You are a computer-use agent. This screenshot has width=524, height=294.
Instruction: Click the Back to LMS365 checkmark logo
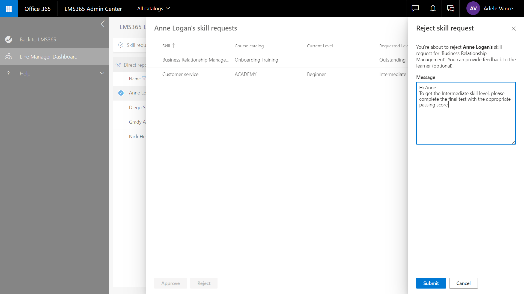click(x=8, y=39)
